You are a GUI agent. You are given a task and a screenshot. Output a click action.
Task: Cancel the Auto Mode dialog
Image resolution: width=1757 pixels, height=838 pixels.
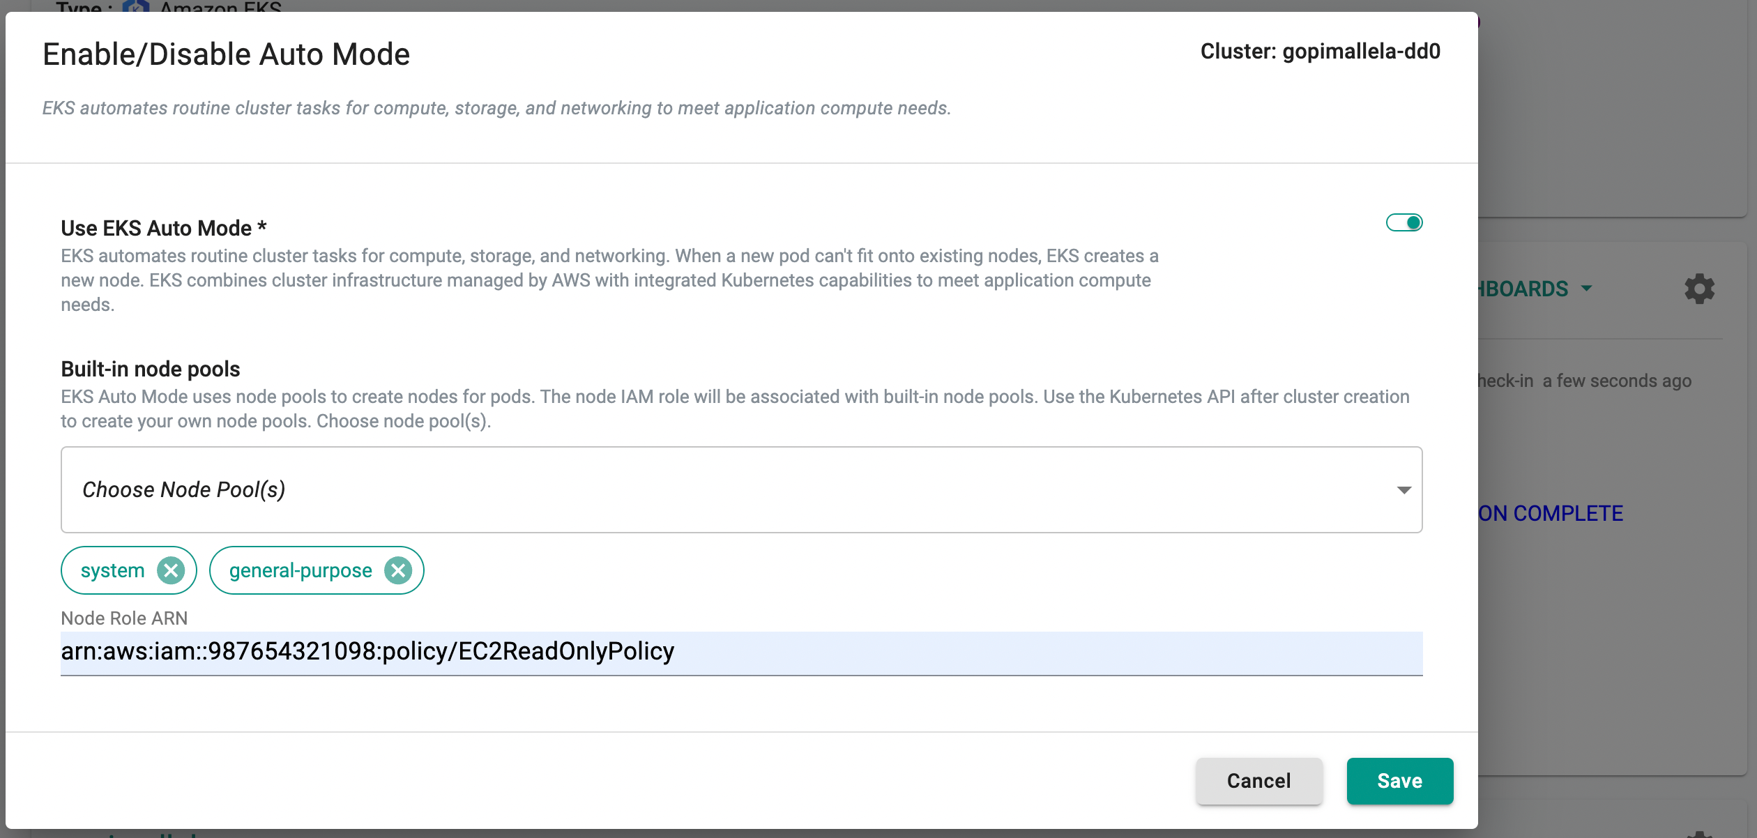[x=1258, y=781]
